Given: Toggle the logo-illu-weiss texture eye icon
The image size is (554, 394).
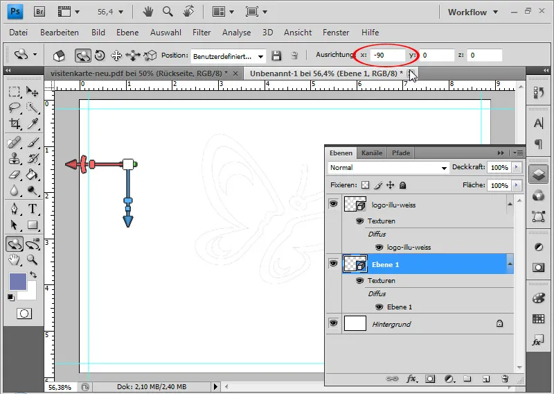Looking at the screenshot, I should point(379,247).
